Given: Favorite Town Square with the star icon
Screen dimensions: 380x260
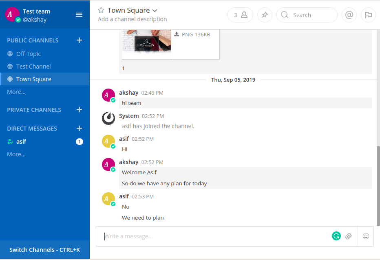Looking at the screenshot, I should click(101, 10).
